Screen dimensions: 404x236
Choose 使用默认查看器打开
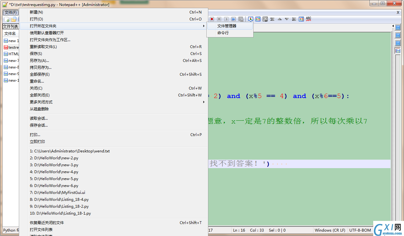(x=114, y=33)
